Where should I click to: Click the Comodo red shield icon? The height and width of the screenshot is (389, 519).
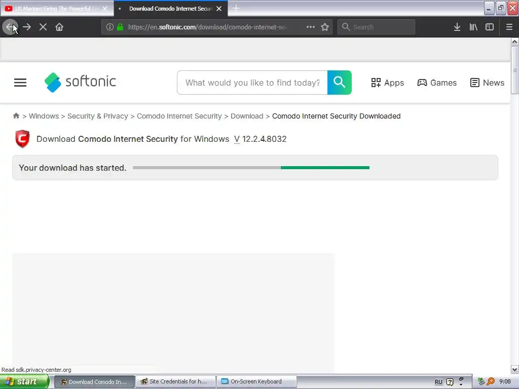22,139
